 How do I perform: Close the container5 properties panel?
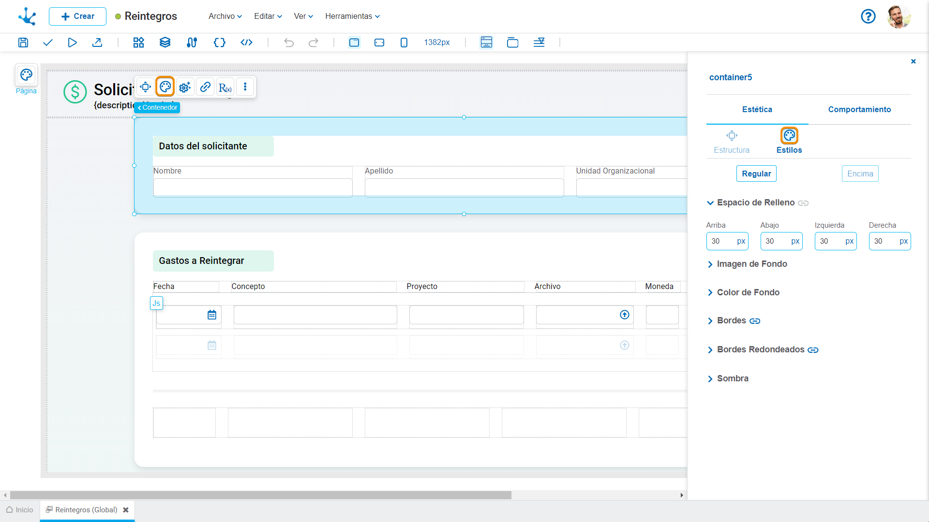click(914, 61)
